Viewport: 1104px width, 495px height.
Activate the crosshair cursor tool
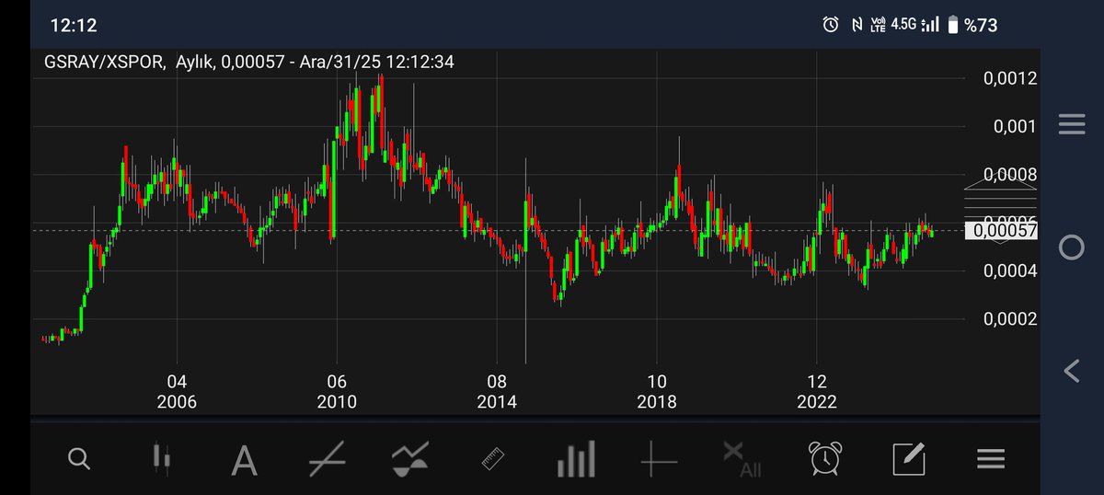[x=659, y=458]
